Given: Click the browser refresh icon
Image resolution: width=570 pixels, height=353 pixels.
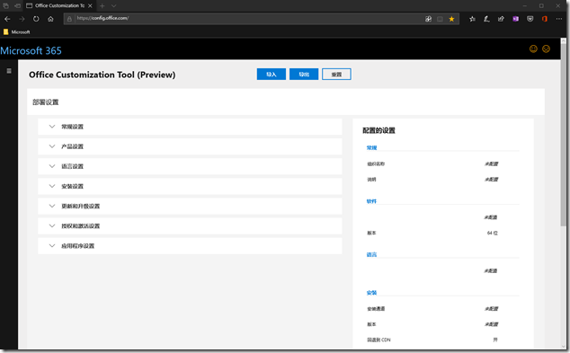Looking at the screenshot, I should point(36,19).
